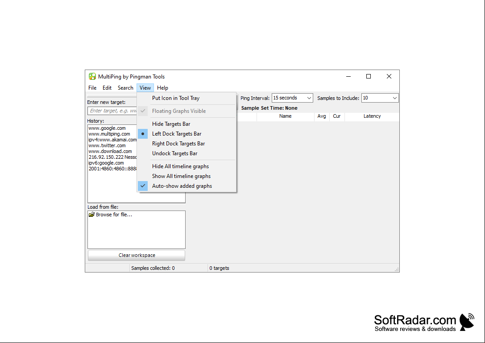The height and width of the screenshot is (343, 485).
Task: Click the Clear workspace button
Action: point(137,255)
